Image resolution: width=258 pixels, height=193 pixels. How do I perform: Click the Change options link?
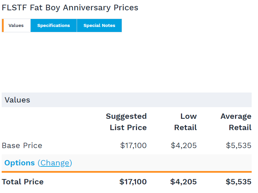[55, 163]
